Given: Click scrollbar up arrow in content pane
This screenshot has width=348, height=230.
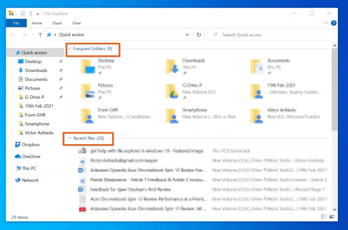Looking at the screenshot, I should coord(335,46).
